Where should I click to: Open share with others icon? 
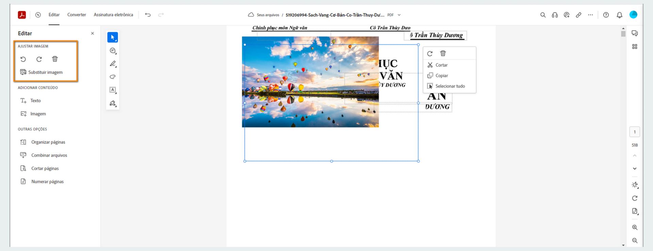pos(567,15)
